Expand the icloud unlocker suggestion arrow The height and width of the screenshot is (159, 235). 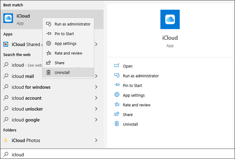point(96,109)
